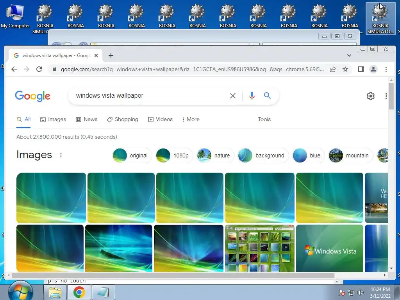Screen dimensions: 400x300
Task: Click the search query input field
Action: click(x=150, y=96)
